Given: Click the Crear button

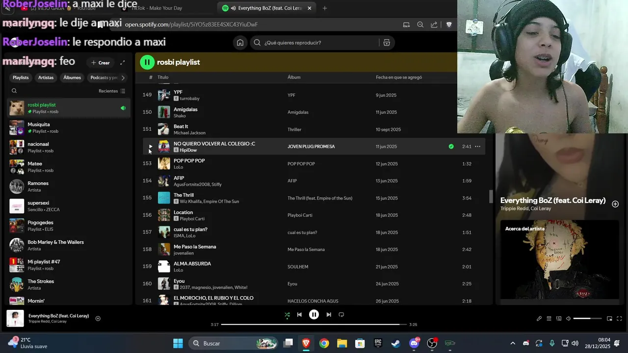Looking at the screenshot, I should (100, 63).
